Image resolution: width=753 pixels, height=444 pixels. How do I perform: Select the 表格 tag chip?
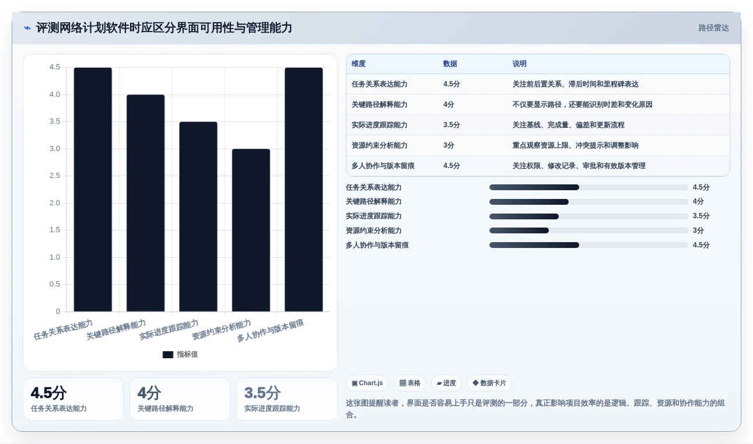click(x=410, y=383)
